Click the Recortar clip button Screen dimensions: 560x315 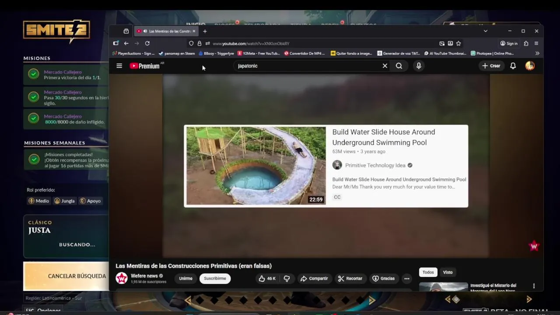[x=350, y=279]
